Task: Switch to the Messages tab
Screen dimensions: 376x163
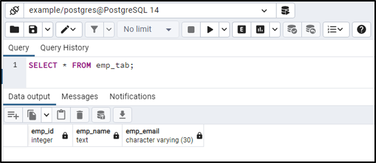Action: 80,97
